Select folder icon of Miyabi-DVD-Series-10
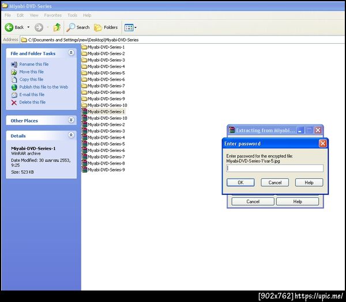This screenshot has width=346, height=302. point(84,105)
